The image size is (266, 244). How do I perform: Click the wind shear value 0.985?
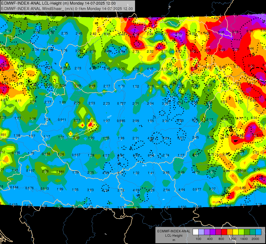click(121, 121)
